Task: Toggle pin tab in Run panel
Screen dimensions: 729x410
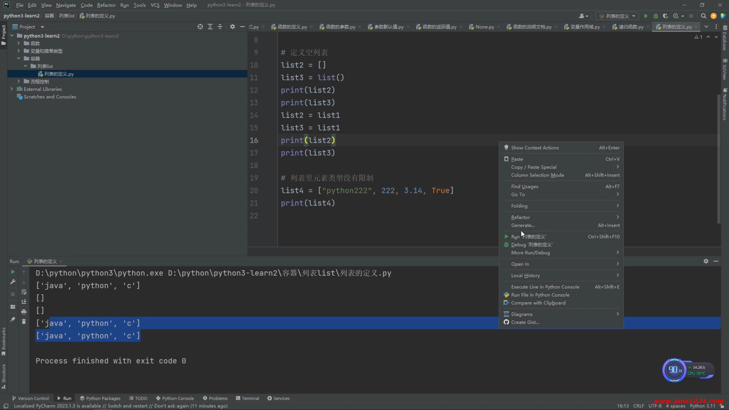Action: coord(13,319)
